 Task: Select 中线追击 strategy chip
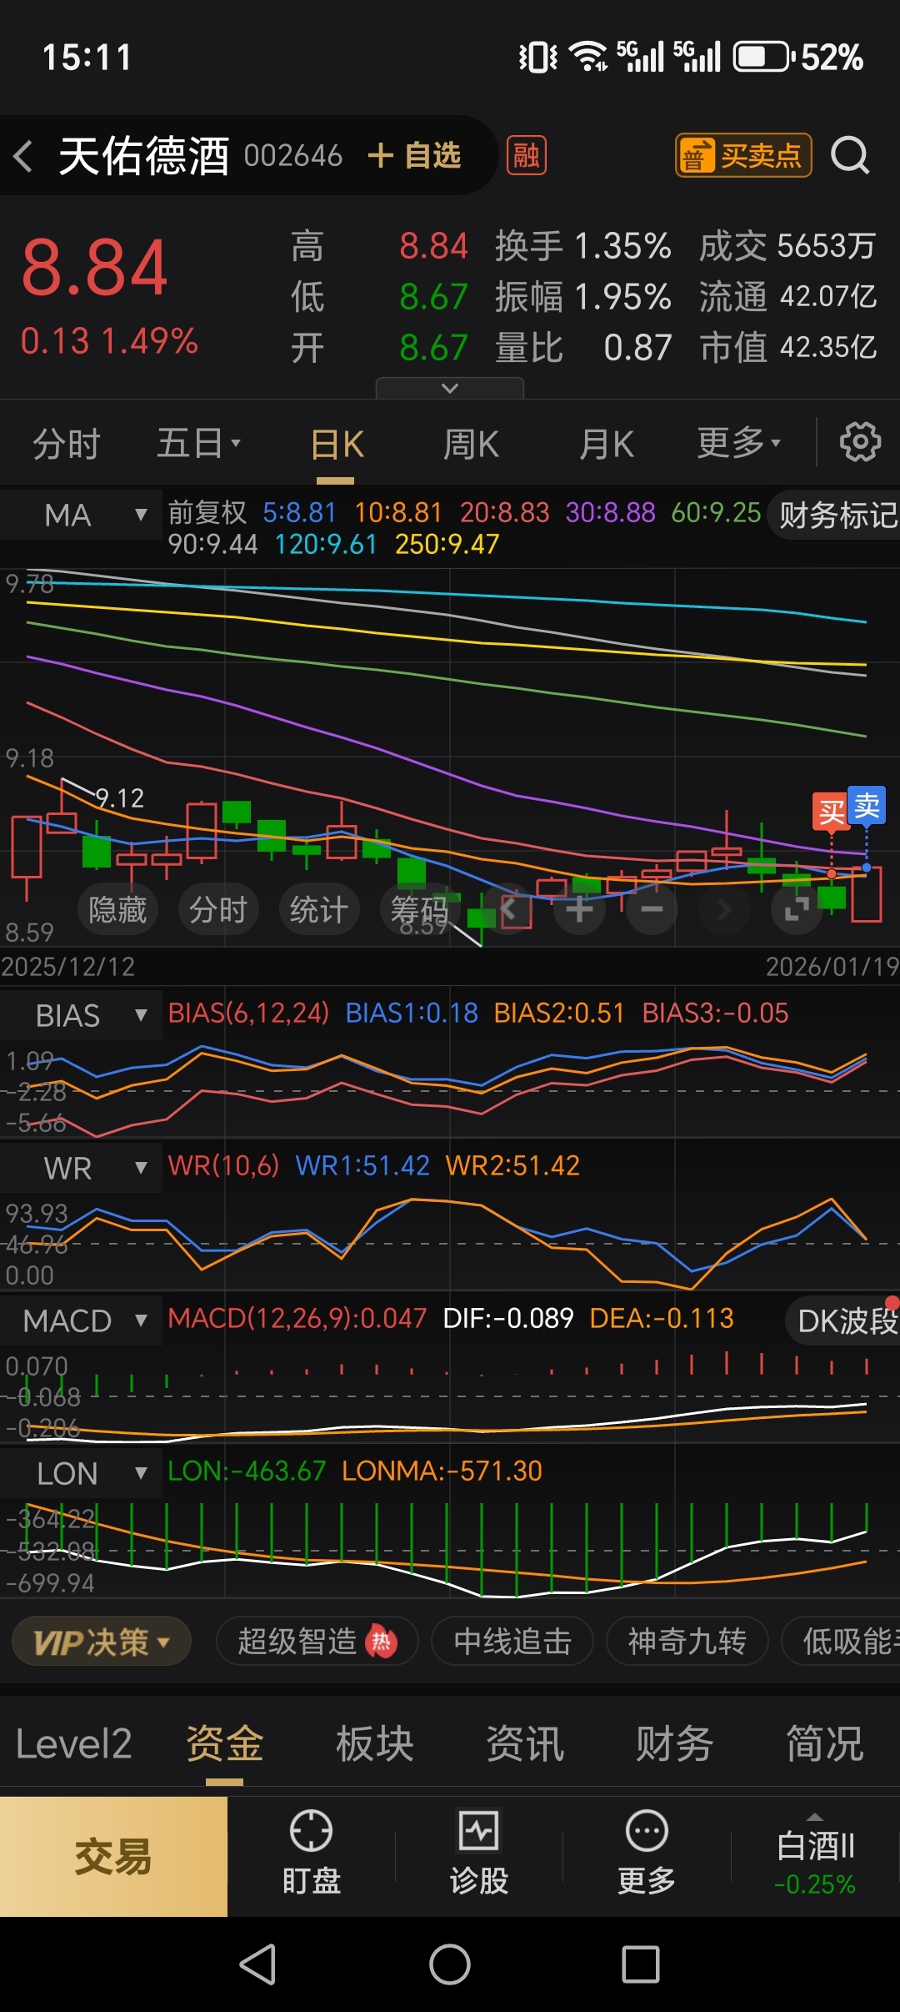coord(512,1642)
